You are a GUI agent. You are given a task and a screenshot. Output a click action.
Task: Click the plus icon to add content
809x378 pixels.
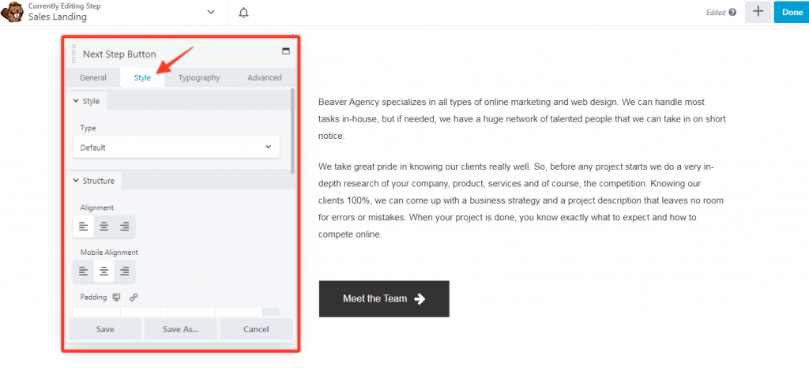(x=758, y=12)
